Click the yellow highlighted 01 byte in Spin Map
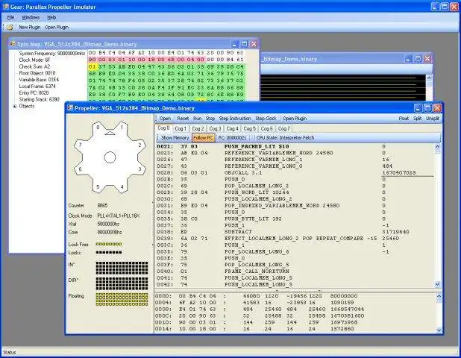The image size is (461, 358). pos(92,66)
